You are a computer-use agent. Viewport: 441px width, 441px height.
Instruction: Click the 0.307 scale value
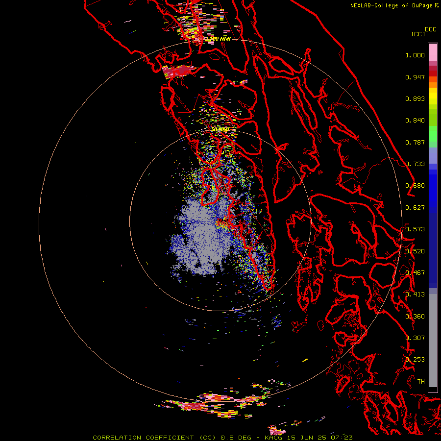coord(415,338)
